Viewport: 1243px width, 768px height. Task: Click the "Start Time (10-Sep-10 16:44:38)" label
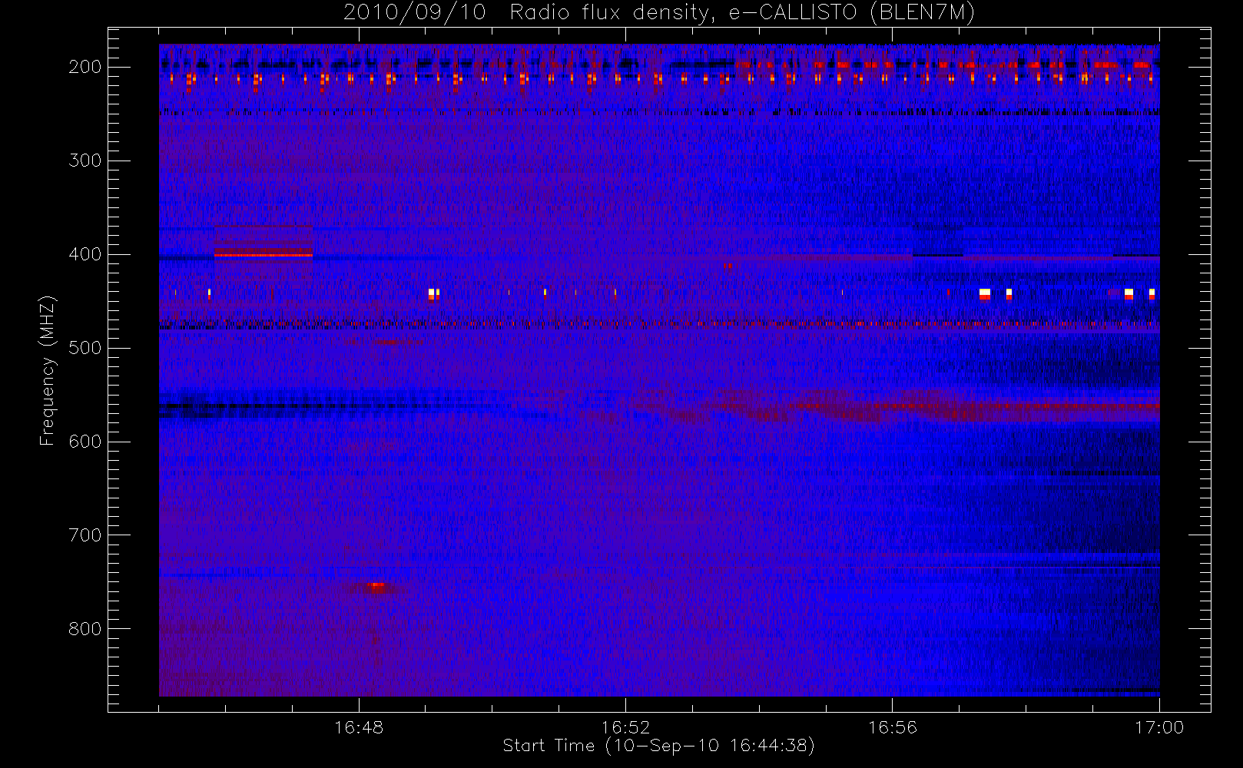coord(658,746)
